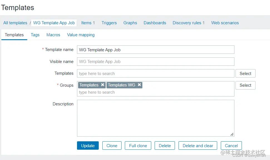Focus the Visible name field

pyautogui.click(x=156, y=62)
